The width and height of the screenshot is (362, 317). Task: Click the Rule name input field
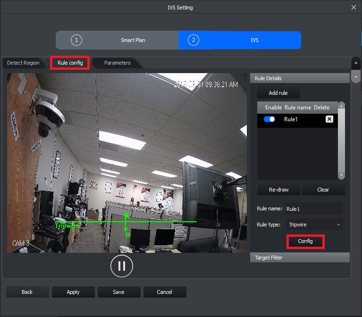click(314, 209)
